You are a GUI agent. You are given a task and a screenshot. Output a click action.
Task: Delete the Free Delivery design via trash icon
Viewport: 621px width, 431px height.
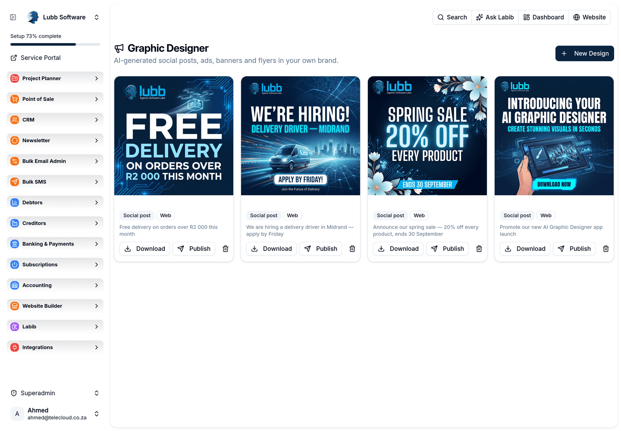[226, 249]
